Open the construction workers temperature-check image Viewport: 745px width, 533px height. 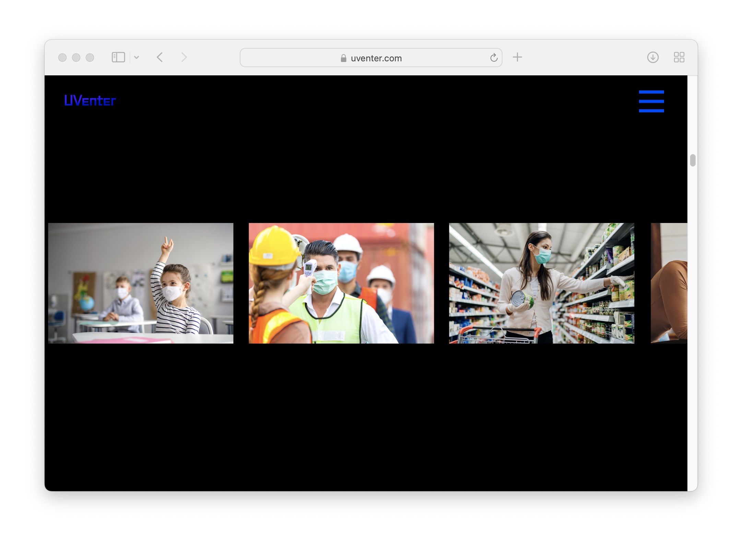(341, 283)
